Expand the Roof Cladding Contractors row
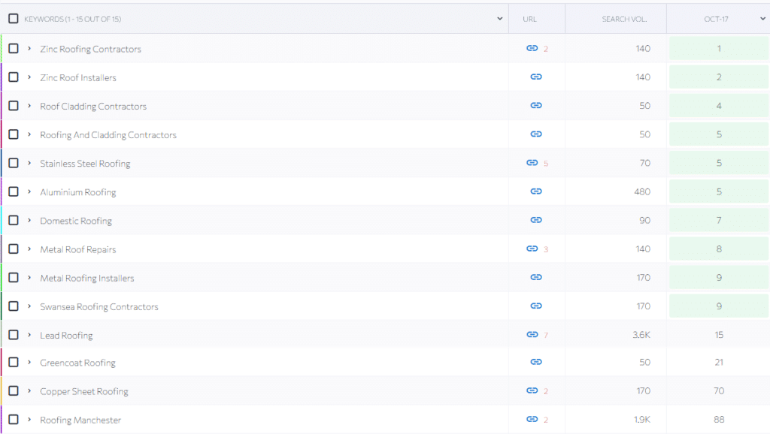 coord(29,106)
